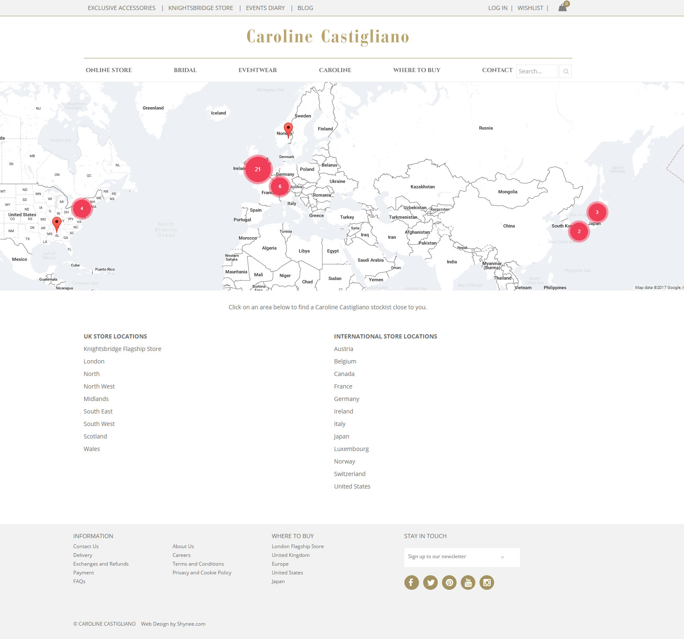Select the cluster marker showing 21
The width and height of the screenshot is (684, 639).
tap(257, 169)
